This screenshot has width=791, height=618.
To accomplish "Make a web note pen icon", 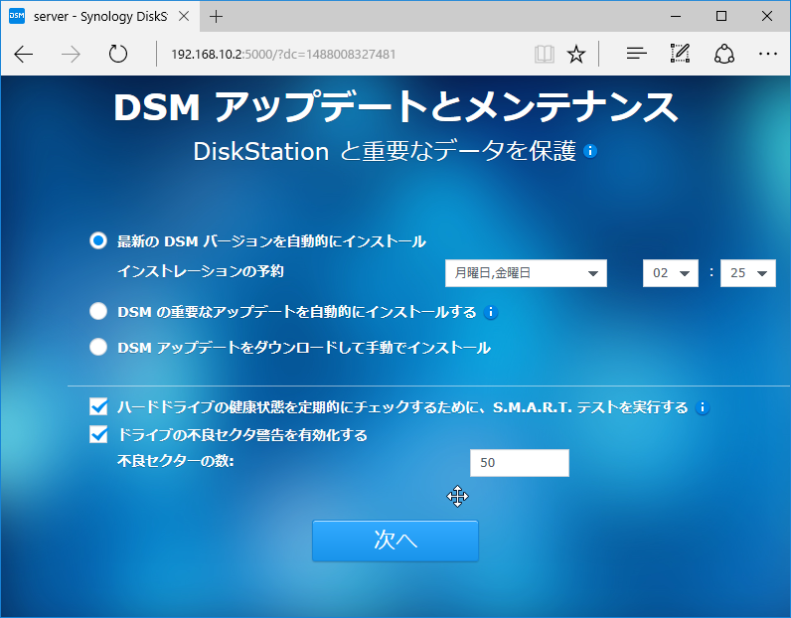I will 680,54.
